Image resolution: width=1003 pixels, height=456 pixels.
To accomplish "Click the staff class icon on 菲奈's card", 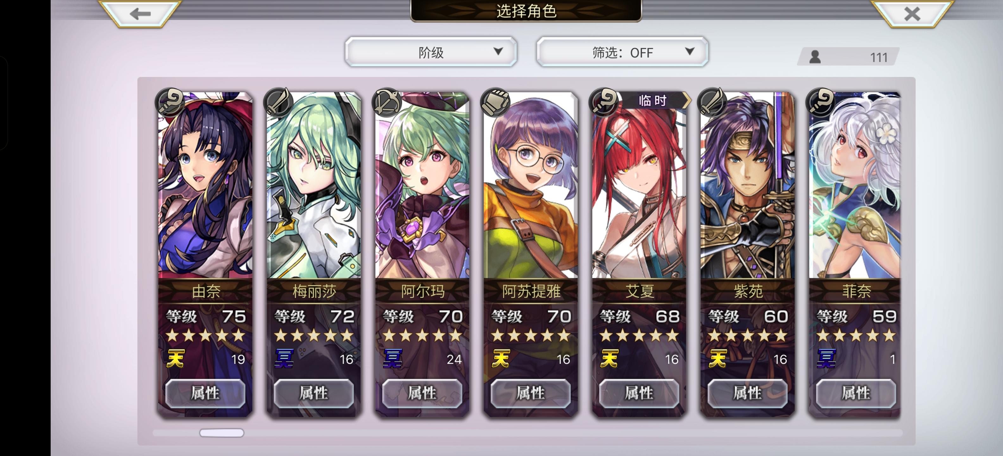I will coord(821,102).
